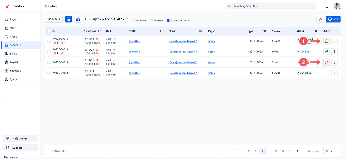Open the three-dot menu for the Cancelled row

point(334,73)
